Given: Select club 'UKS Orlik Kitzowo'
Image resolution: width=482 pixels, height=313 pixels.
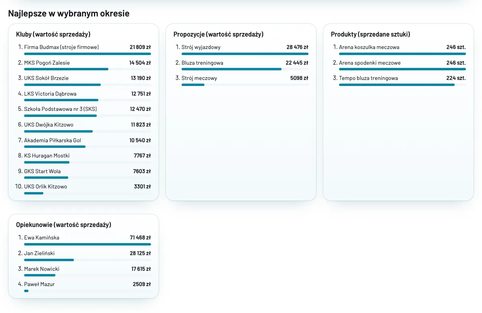Looking at the screenshot, I should click(x=45, y=186).
